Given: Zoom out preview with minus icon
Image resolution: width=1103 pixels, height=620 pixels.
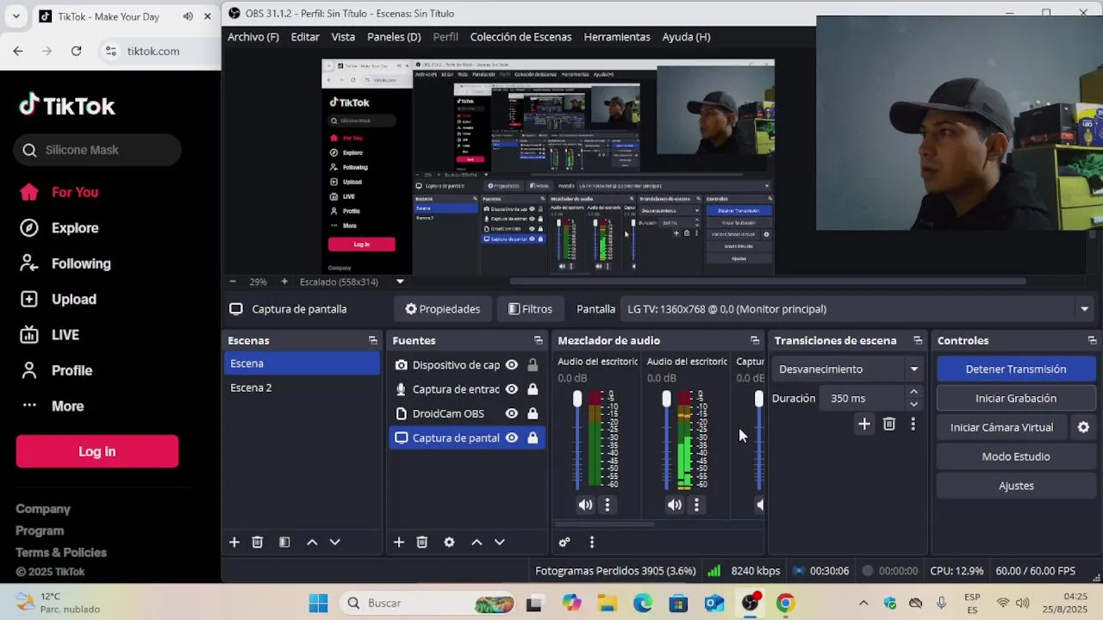Looking at the screenshot, I should pyautogui.click(x=233, y=282).
